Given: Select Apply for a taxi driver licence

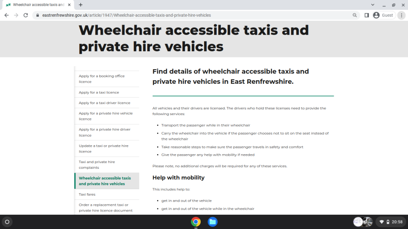Looking at the screenshot, I should [x=104, y=103].
